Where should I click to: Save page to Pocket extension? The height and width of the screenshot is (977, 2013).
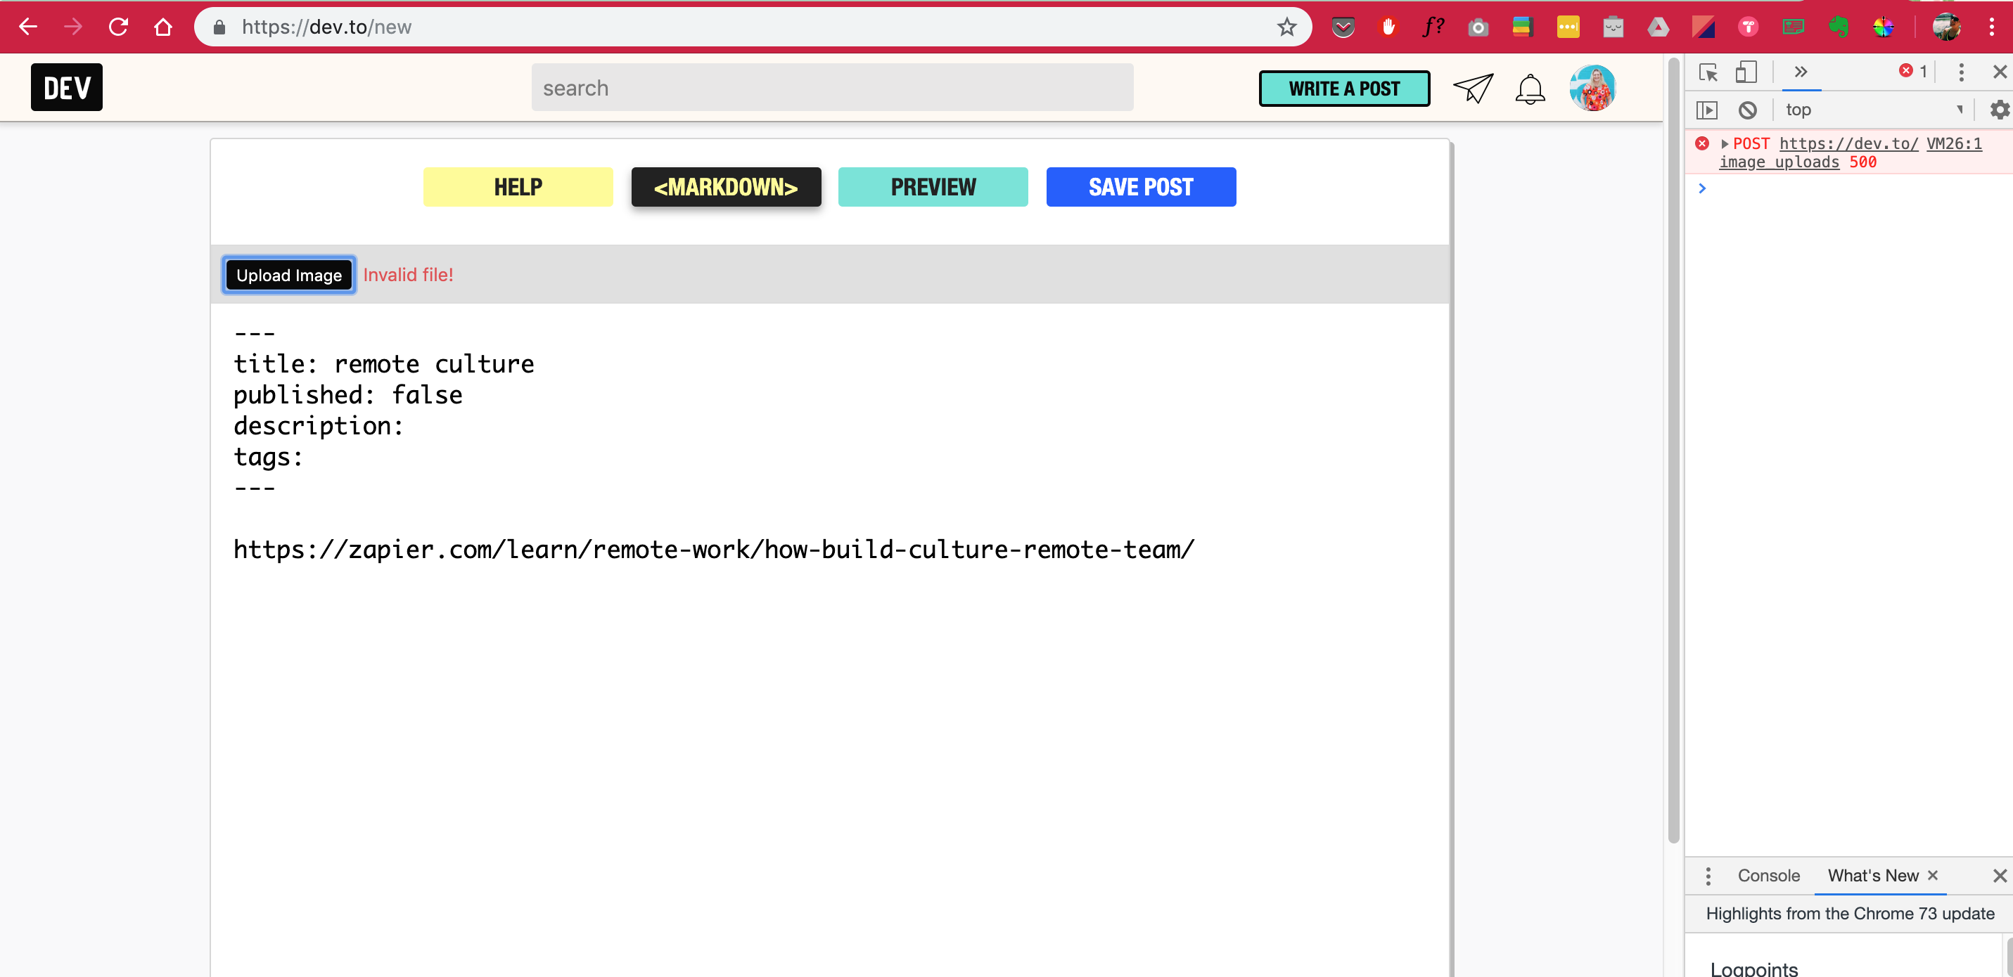1343,27
